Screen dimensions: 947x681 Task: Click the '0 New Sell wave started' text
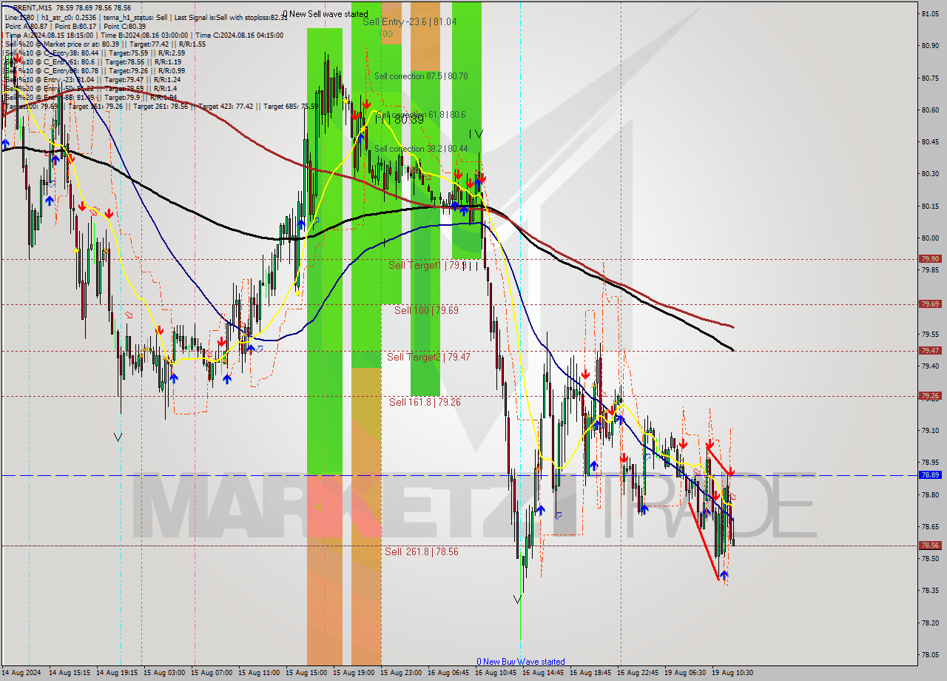[326, 14]
